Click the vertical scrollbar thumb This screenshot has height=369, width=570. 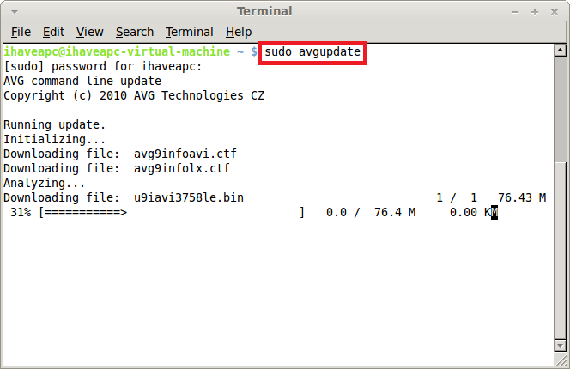[561, 109]
